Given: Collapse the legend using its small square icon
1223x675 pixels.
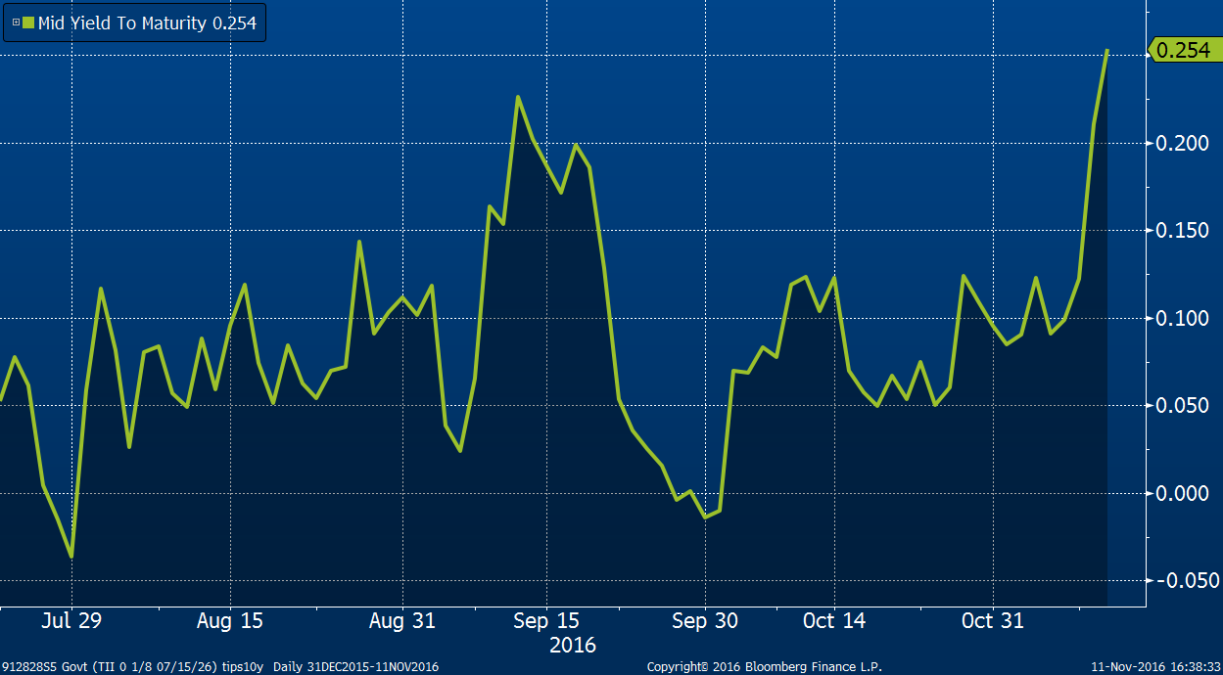Looking at the screenshot, I should click(x=15, y=23).
